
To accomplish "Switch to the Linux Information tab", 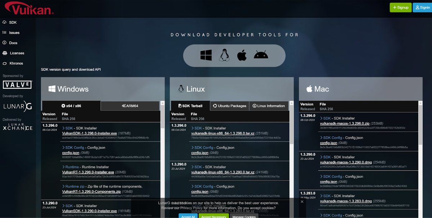I will [269, 106].
